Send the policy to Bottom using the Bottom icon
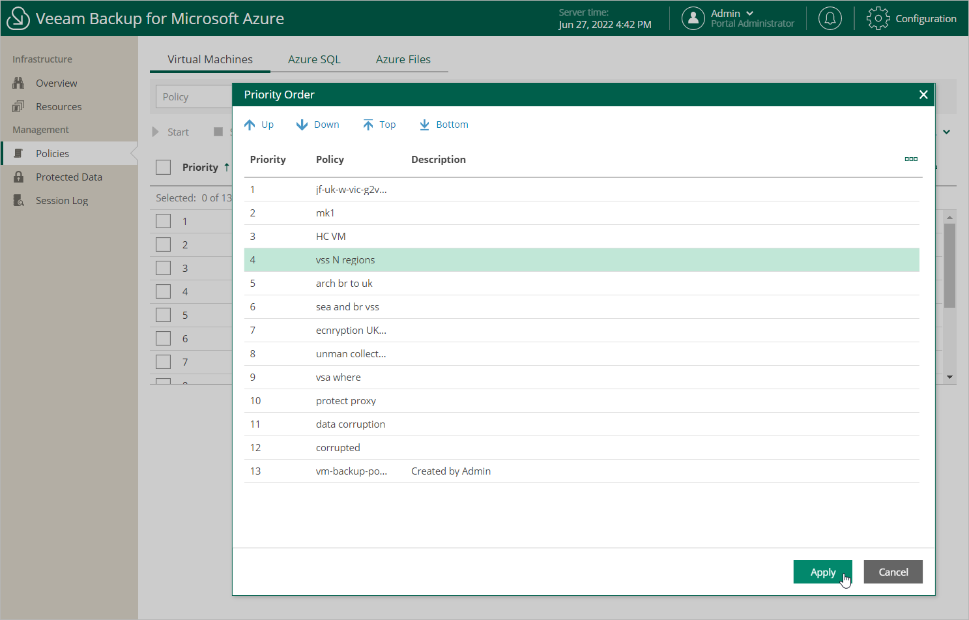The height and width of the screenshot is (620, 969). click(424, 125)
